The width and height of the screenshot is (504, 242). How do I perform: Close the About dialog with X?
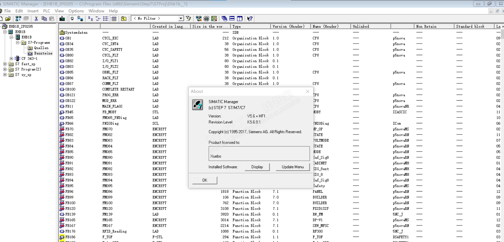[308, 91]
